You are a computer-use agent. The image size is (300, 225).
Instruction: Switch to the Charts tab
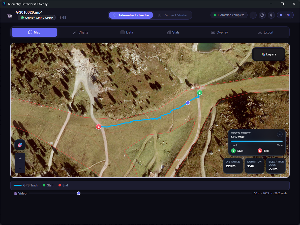point(80,32)
